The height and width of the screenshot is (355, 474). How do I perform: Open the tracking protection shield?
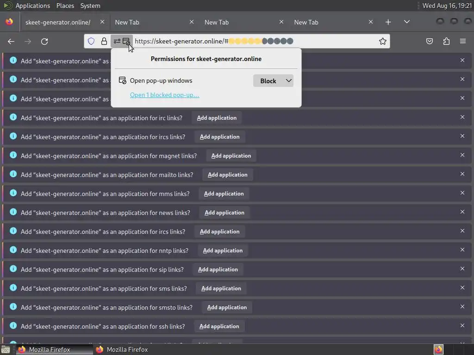pyautogui.click(x=91, y=41)
